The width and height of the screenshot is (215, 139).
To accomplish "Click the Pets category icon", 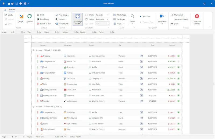I will (42, 84).
